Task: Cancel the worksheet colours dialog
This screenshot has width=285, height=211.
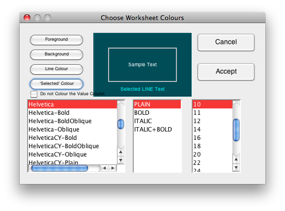Action: point(226,42)
